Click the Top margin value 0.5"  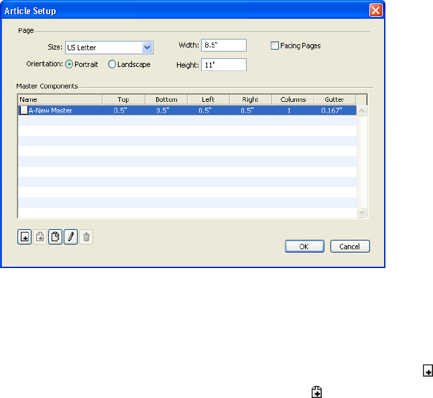coord(121,111)
